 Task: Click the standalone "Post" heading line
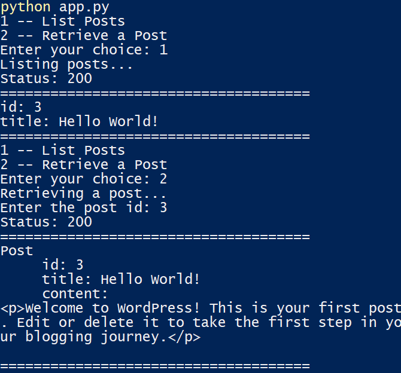[x=17, y=250]
